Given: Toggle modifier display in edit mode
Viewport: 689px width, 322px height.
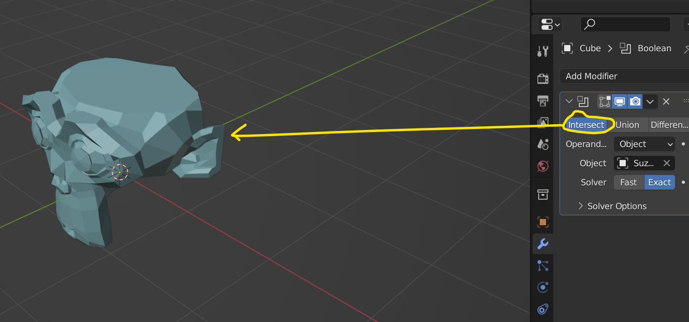Looking at the screenshot, I should pos(604,101).
